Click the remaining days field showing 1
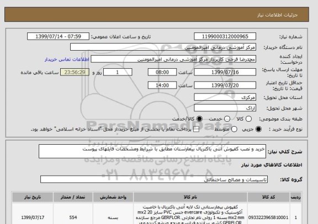The image size is (318, 224). pyautogui.click(x=118, y=72)
